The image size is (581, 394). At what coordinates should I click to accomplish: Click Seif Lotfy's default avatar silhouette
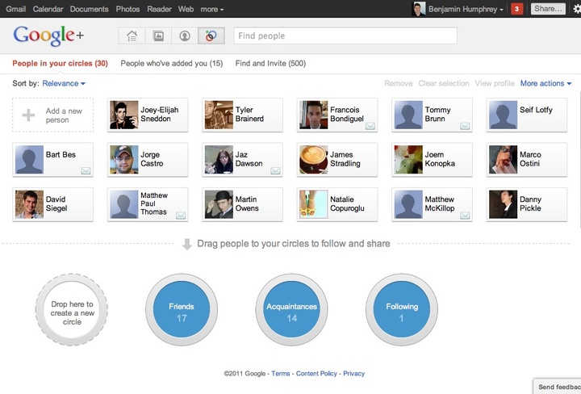point(504,115)
